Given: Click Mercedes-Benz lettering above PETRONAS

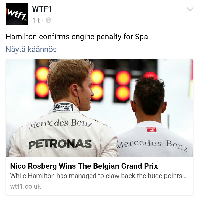Looking at the screenshot, I should coord(60,124).
